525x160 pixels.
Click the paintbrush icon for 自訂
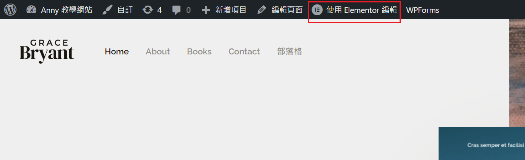click(x=107, y=10)
